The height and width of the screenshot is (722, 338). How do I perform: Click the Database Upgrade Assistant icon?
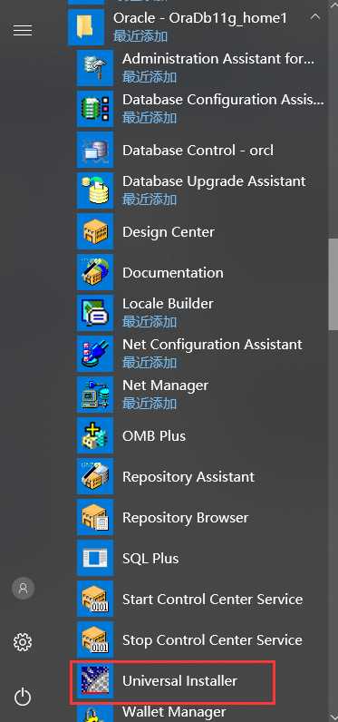tap(95, 190)
